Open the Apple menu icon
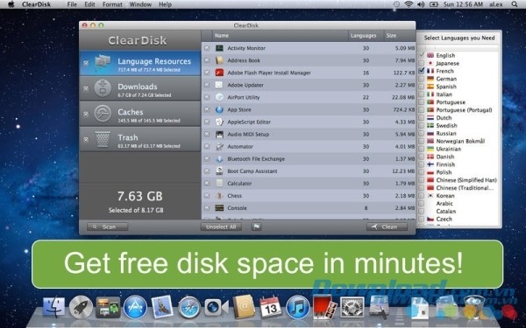The height and width of the screenshot is (328, 526). (x=11, y=4)
